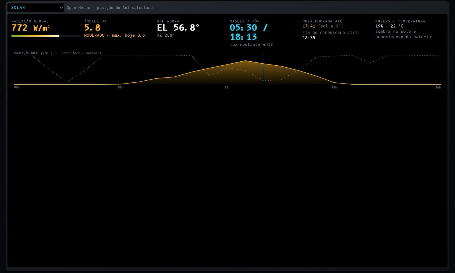Viewport: 455px width, 273px height.
Task: Click the radiation level progress bar
Action: [45, 36]
